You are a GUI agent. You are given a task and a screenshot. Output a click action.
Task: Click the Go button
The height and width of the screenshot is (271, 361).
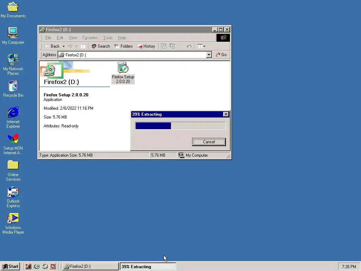pos(221,55)
